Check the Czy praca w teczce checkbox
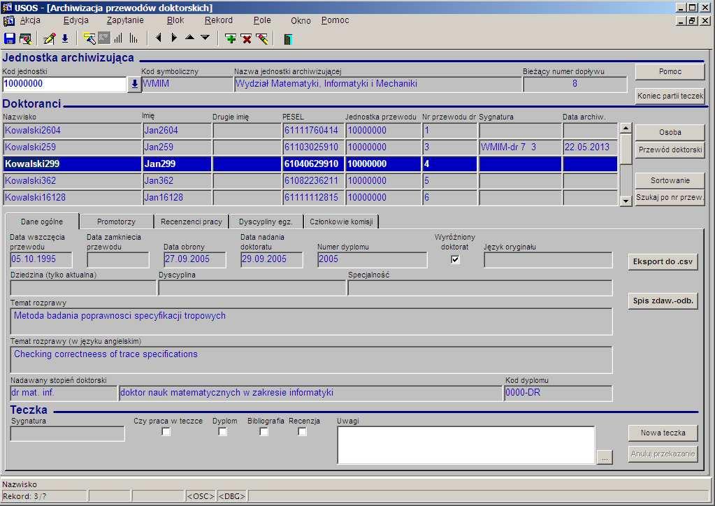 [x=166, y=431]
